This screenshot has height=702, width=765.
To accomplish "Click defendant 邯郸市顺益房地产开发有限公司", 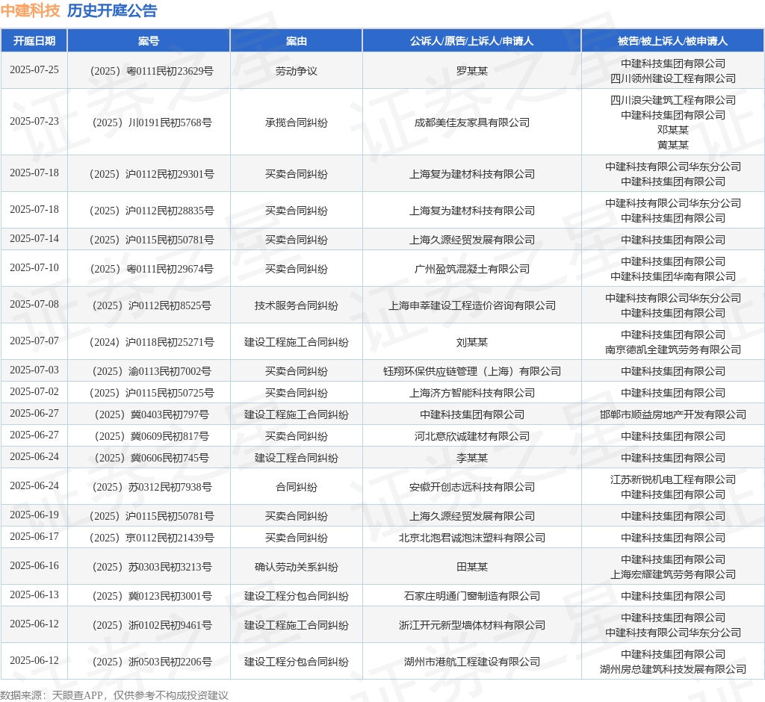I will [673, 414].
